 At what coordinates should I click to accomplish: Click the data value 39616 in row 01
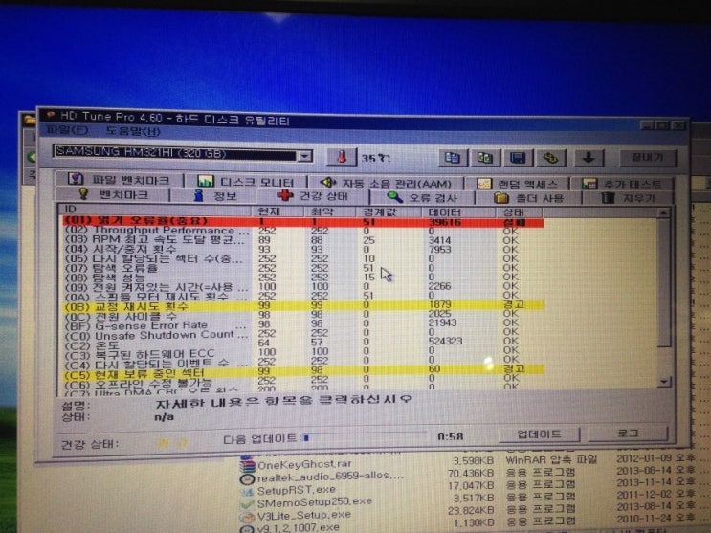(445, 222)
